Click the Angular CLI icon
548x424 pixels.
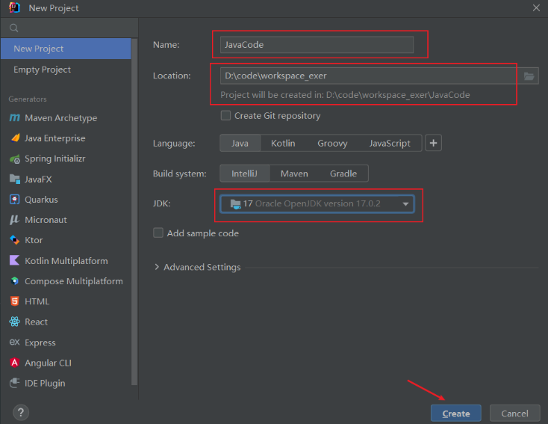(x=15, y=363)
